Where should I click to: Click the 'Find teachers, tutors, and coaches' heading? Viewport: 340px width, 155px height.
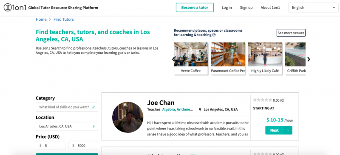coord(93,36)
